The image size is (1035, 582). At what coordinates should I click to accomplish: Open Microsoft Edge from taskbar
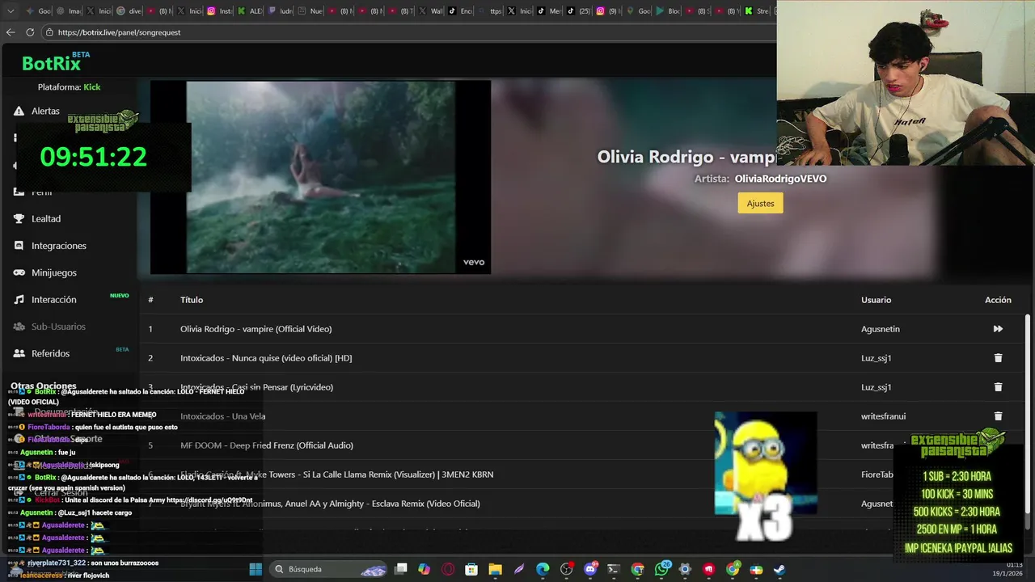543,569
